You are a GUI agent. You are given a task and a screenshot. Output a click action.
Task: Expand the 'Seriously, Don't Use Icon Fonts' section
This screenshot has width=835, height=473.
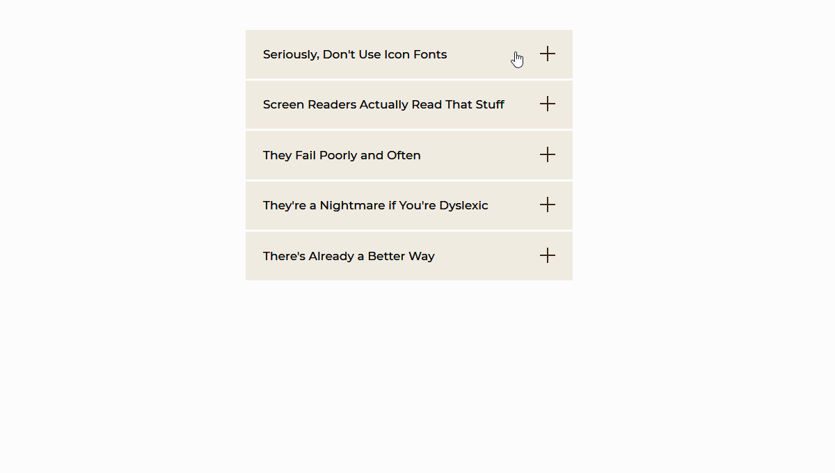[408, 54]
